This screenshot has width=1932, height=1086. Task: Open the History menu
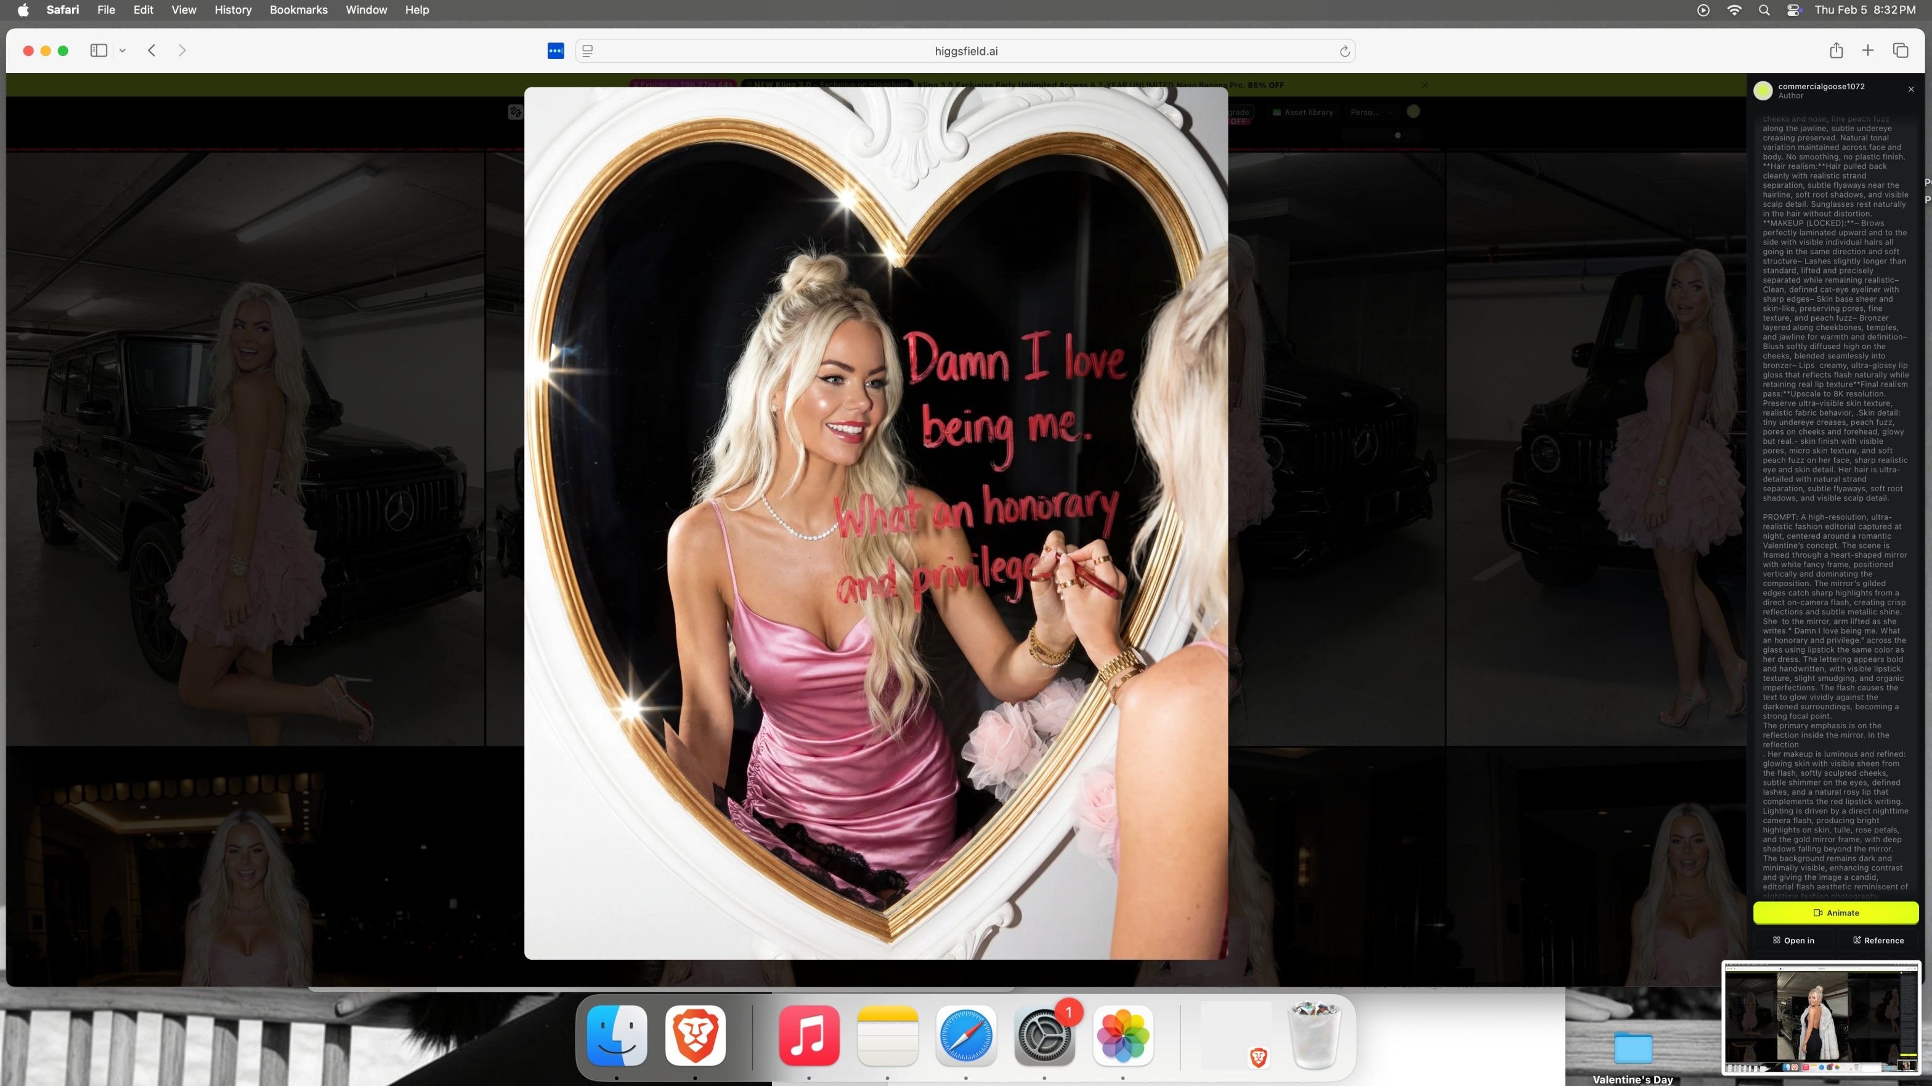[232, 10]
